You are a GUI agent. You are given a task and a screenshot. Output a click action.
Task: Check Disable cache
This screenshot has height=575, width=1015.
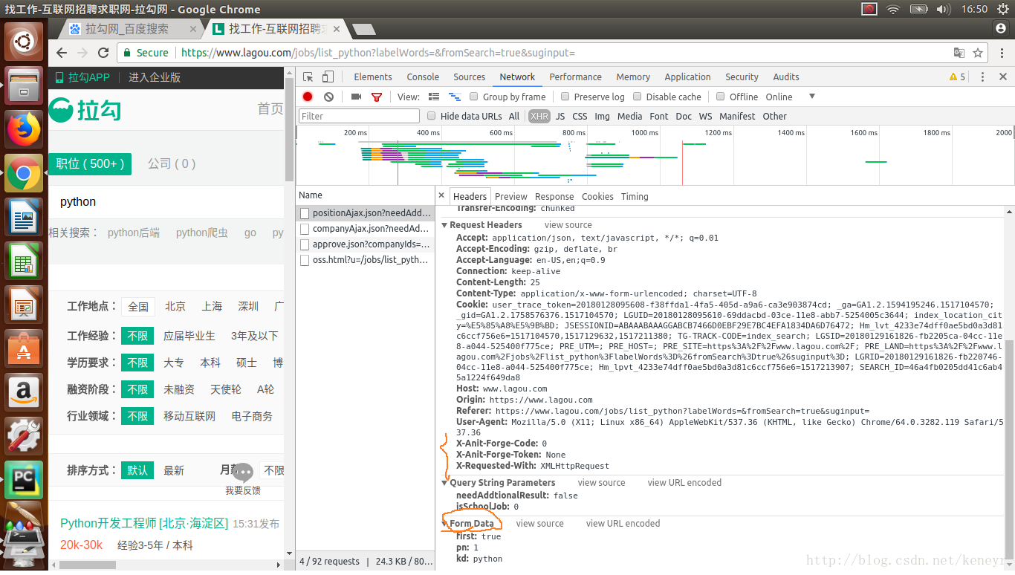tap(637, 97)
